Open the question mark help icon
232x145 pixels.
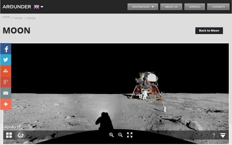point(214,135)
